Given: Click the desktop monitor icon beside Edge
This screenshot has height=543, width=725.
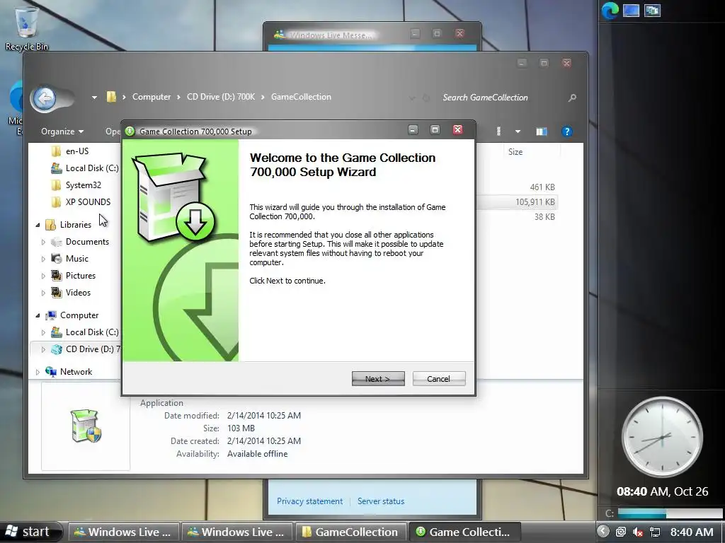Looking at the screenshot, I should pos(631,10).
